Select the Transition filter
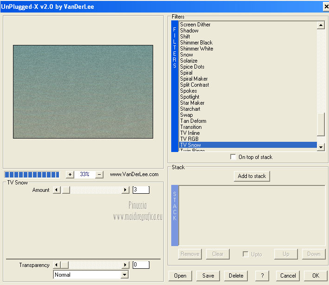The height and width of the screenshot is (285, 329). coord(248,127)
